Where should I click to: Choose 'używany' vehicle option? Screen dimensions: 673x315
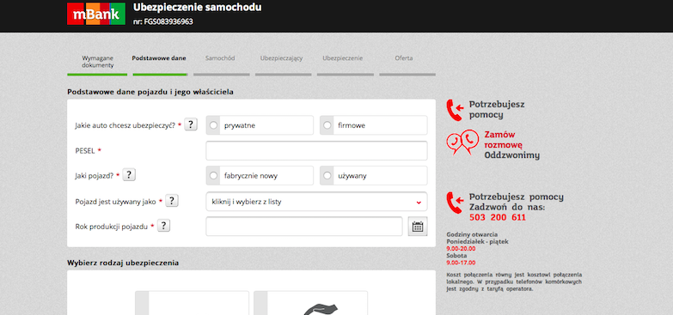tap(373, 176)
